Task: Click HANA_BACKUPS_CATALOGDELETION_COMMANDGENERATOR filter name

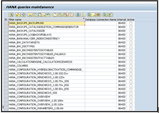Action: pos(44,27)
